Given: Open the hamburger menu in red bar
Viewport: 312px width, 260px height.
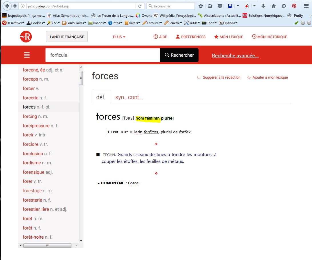Looking at the screenshot, I should 27,55.
